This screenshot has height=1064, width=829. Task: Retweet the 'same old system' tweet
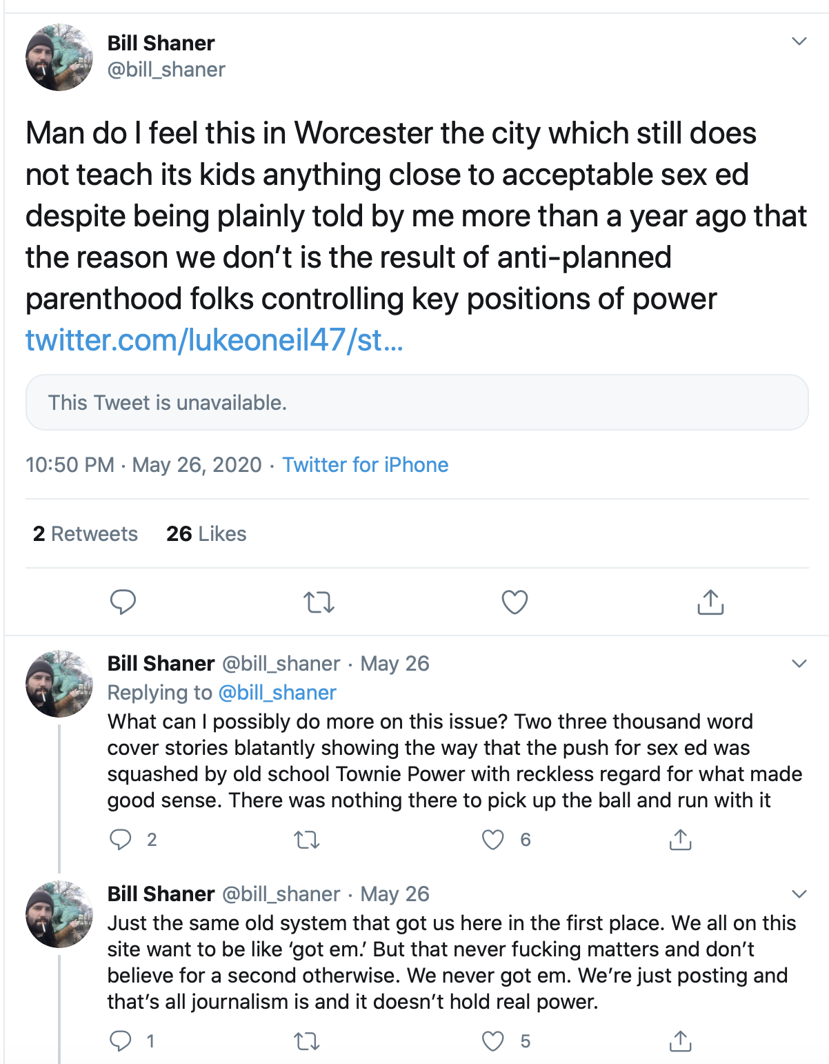pyautogui.click(x=307, y=1041)
